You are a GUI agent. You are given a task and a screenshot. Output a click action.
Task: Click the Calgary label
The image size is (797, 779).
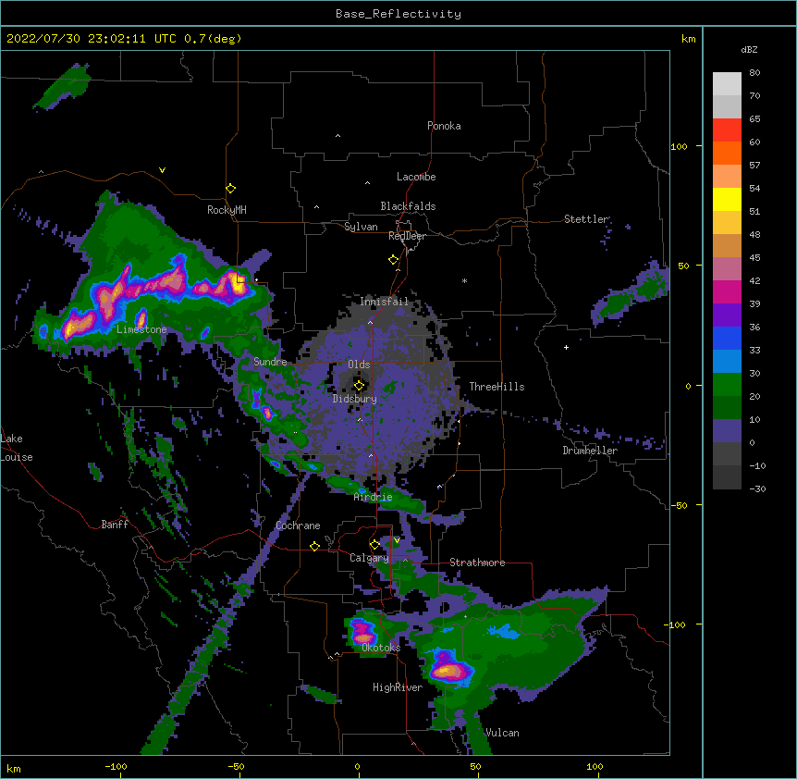click(370, 558)
